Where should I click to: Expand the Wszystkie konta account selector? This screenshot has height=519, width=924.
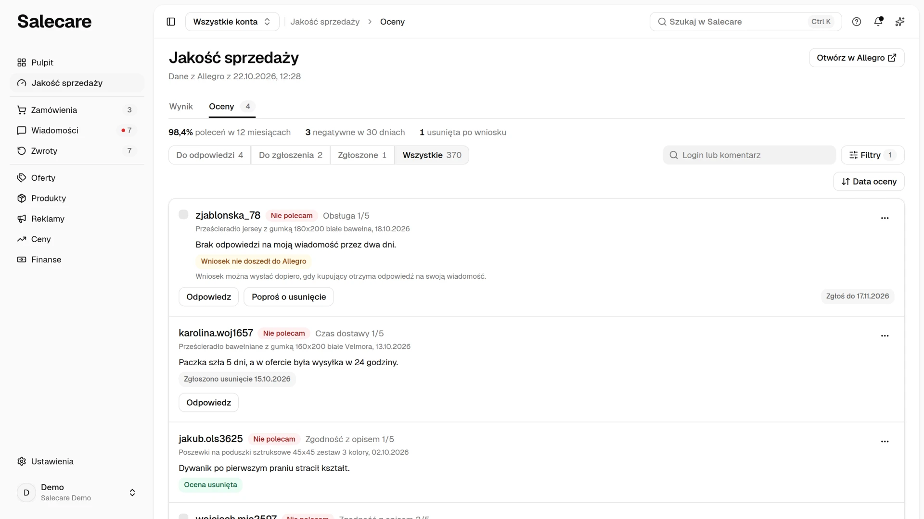(x=232, y=22)
